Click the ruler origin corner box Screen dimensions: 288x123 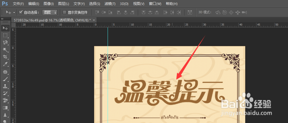[14, 25]
